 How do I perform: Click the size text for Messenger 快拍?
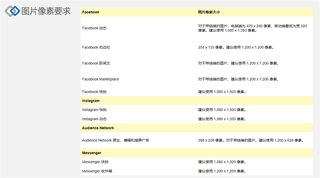(x=222, y=162)
